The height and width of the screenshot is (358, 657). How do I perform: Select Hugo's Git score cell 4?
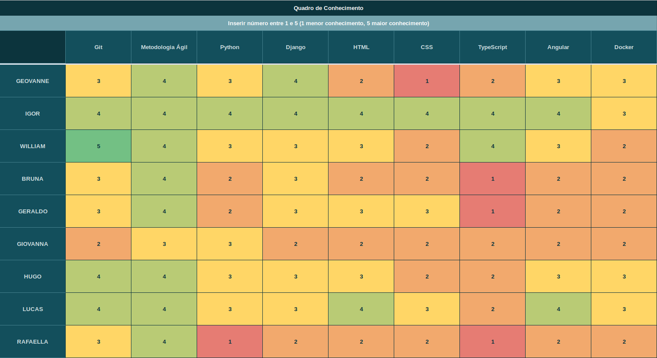(98, 276)
